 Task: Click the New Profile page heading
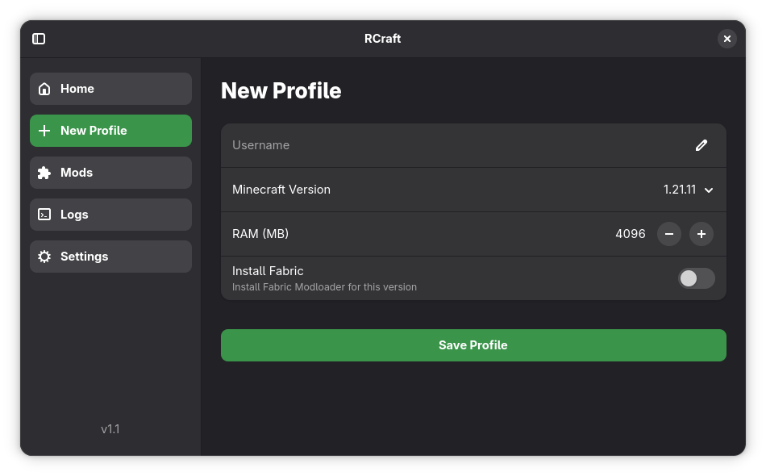click(x=281, y=91)
